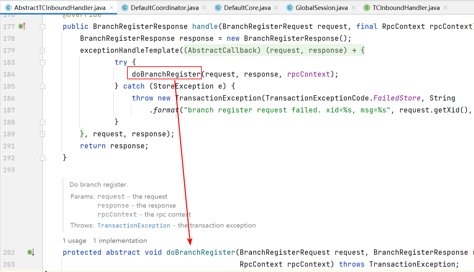Image resolution: width=474 pixels, height=272 pixels.
Task: Switch to the AbstractTCInboundHandler.java tab
Action: (59, 8)
